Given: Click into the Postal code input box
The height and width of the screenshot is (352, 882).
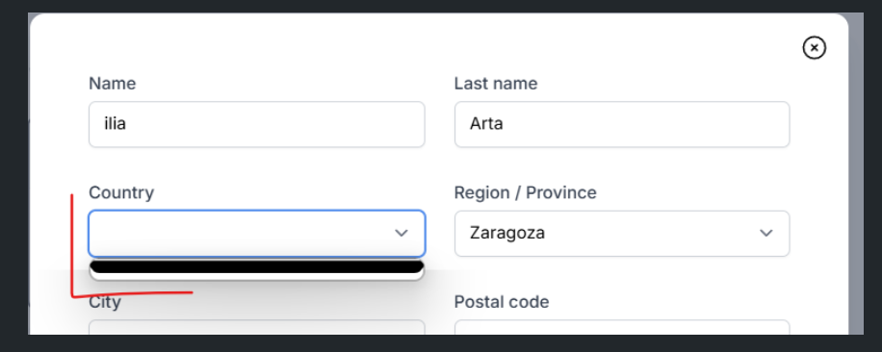Looking at the screenshot, I should click(622, 327).
